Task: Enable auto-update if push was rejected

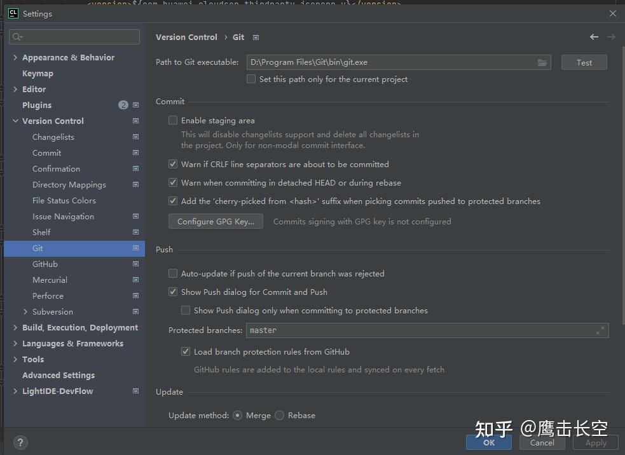Action: pos(172,273)
